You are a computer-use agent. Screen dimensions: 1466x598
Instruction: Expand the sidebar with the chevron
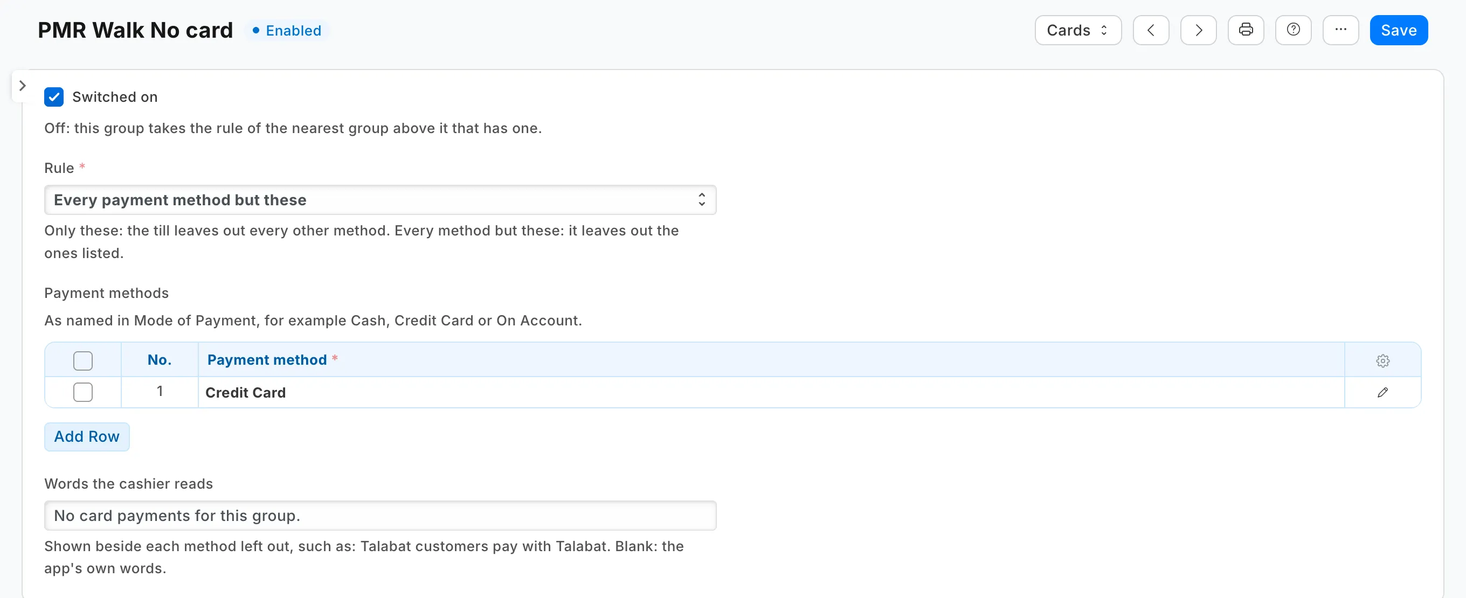point(22,86)
